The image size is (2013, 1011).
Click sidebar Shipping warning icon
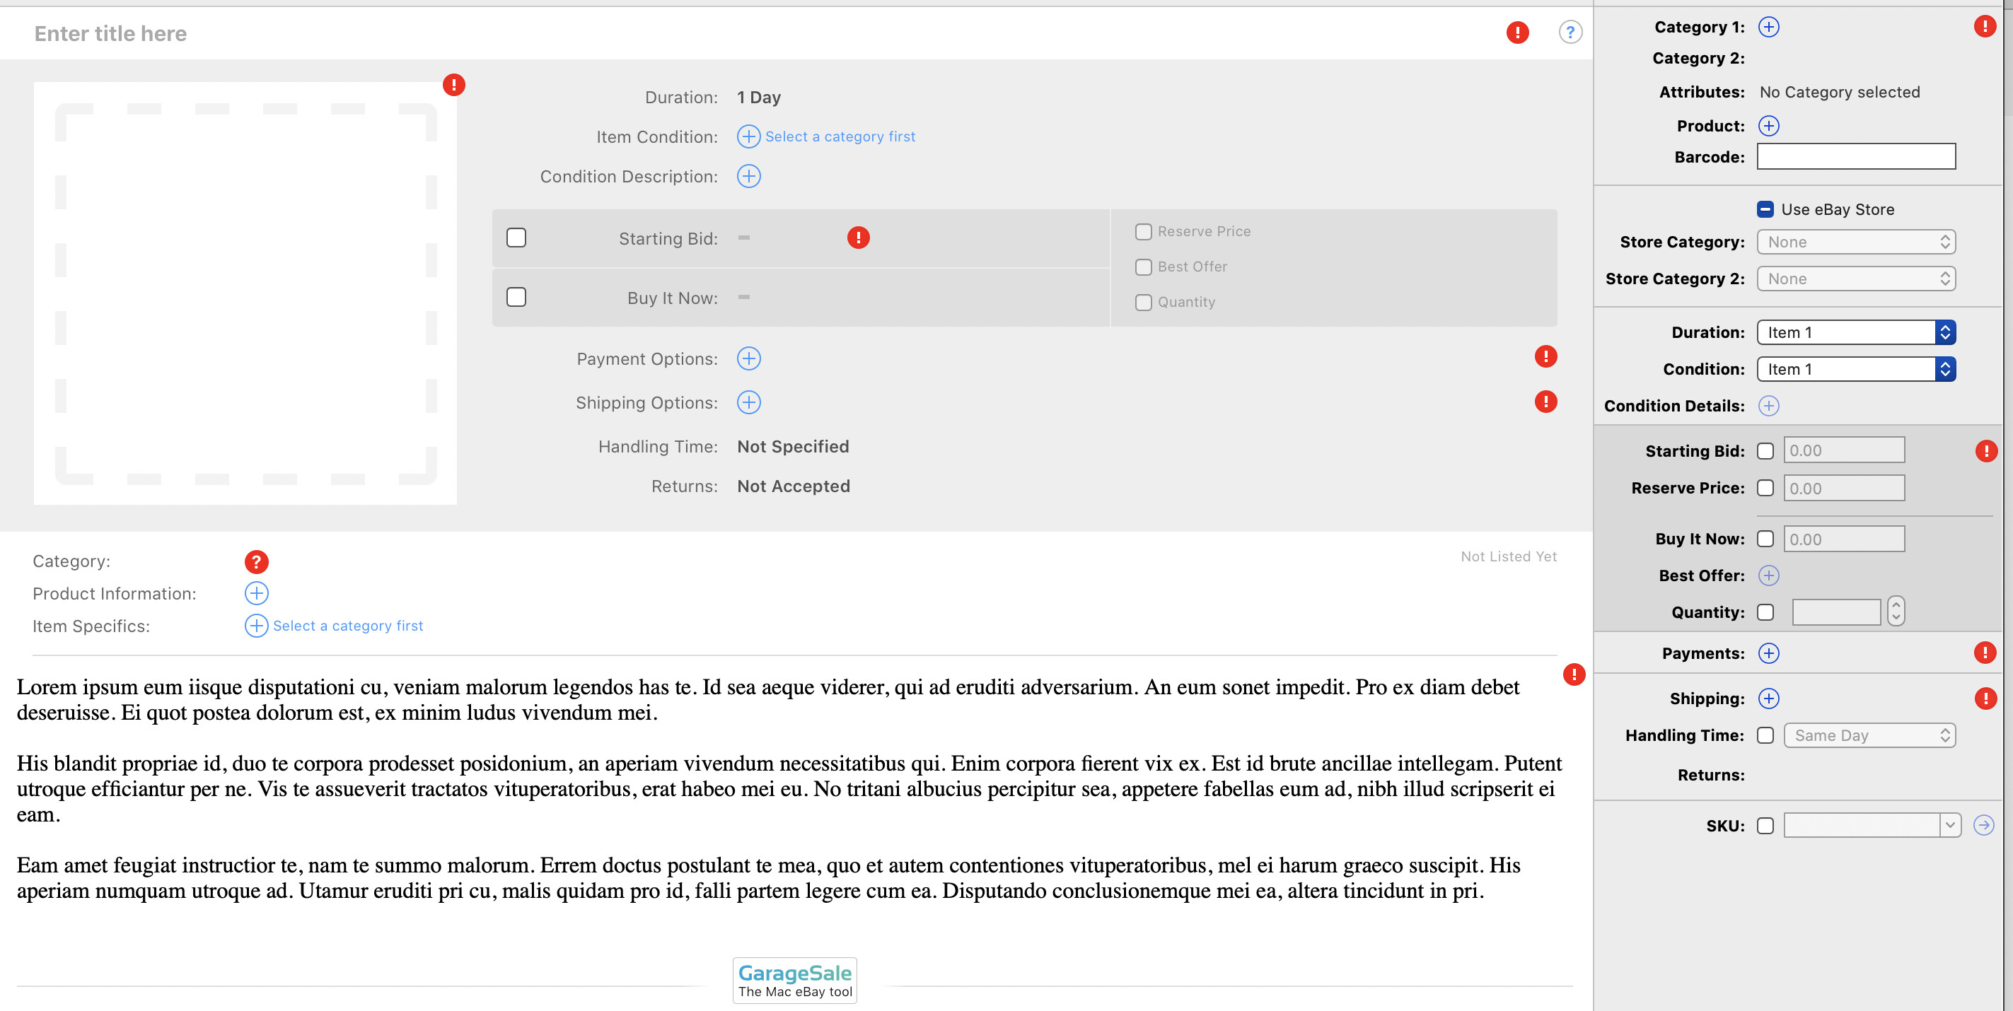[1984, 698]
